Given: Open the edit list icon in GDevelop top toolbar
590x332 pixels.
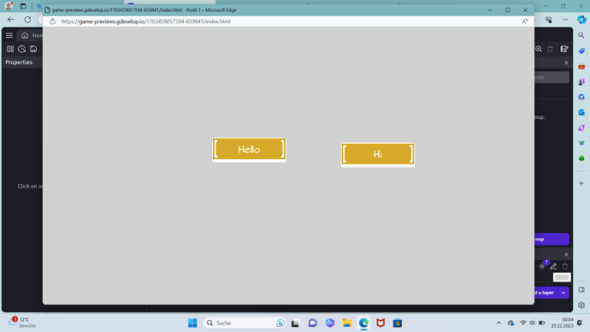Looking at the screenshot, I should point(564,49).
